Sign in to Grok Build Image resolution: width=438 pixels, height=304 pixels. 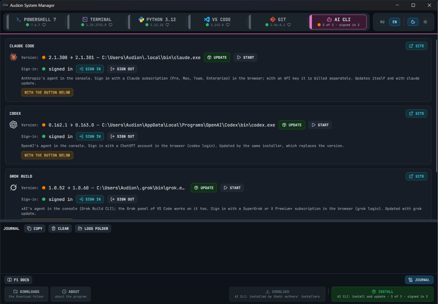point(90,199)
